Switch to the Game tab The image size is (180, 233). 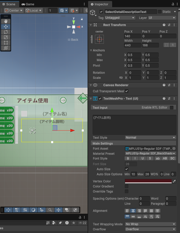[28, 4]
